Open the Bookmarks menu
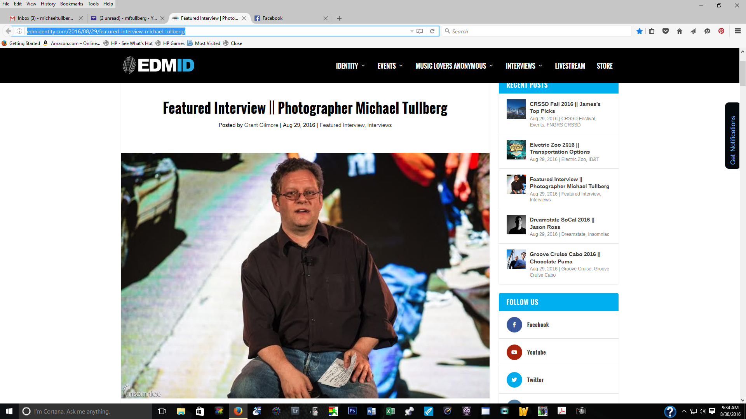Image resolution: width=746 pixels, height=419 pixels. click(x=71, y=4)
